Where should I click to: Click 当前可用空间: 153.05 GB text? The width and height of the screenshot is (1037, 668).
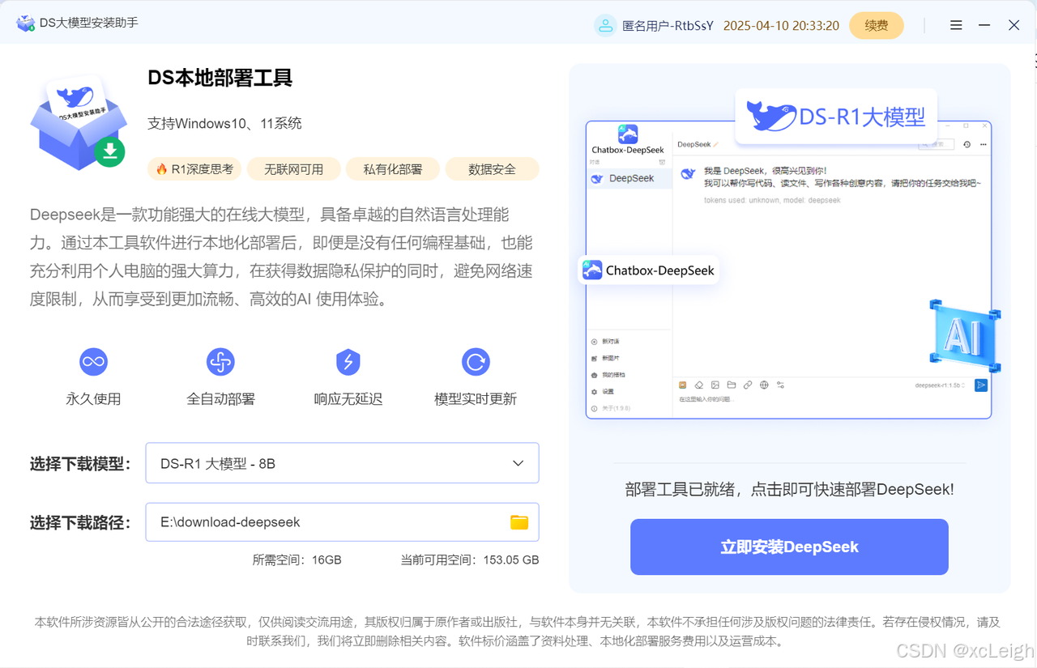[x=470, y=560]
